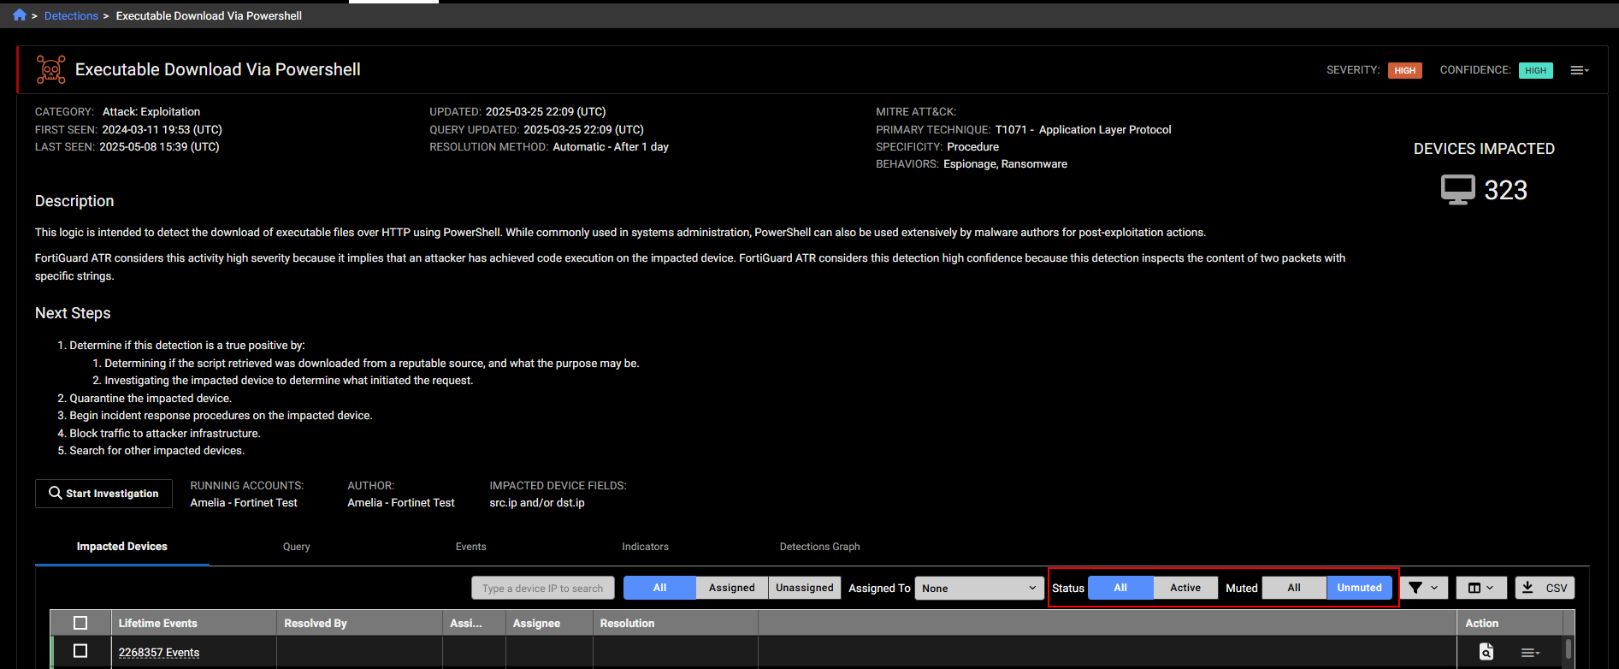This screenshot has height=669, width=1619.
Task: Filter devices to Assigned
Action: click(x=732, y=588)
